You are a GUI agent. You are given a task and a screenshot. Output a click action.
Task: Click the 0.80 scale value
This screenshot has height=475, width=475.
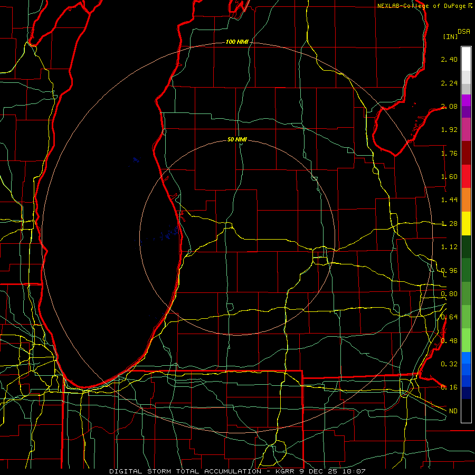point(449,294)
